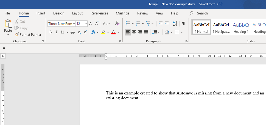Switch to the Design tab
266x125 pixels.
(59, 13)
